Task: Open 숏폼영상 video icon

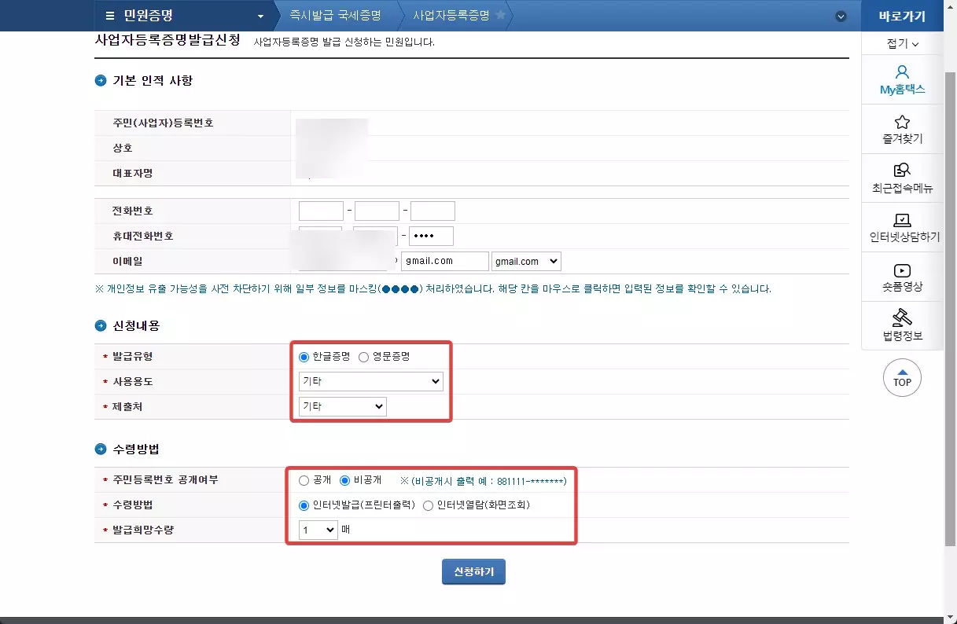Action: [903, 270]
